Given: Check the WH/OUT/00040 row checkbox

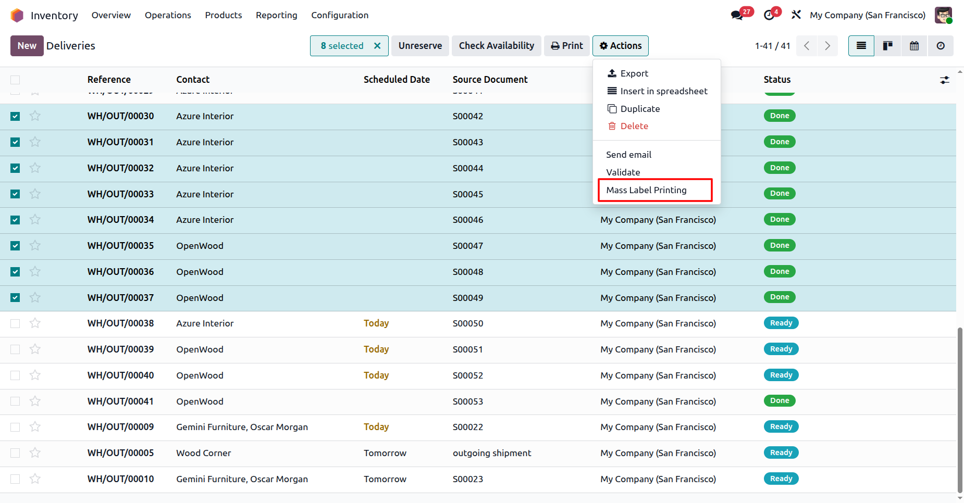Looking at the screenshot, I should [15, 375].
